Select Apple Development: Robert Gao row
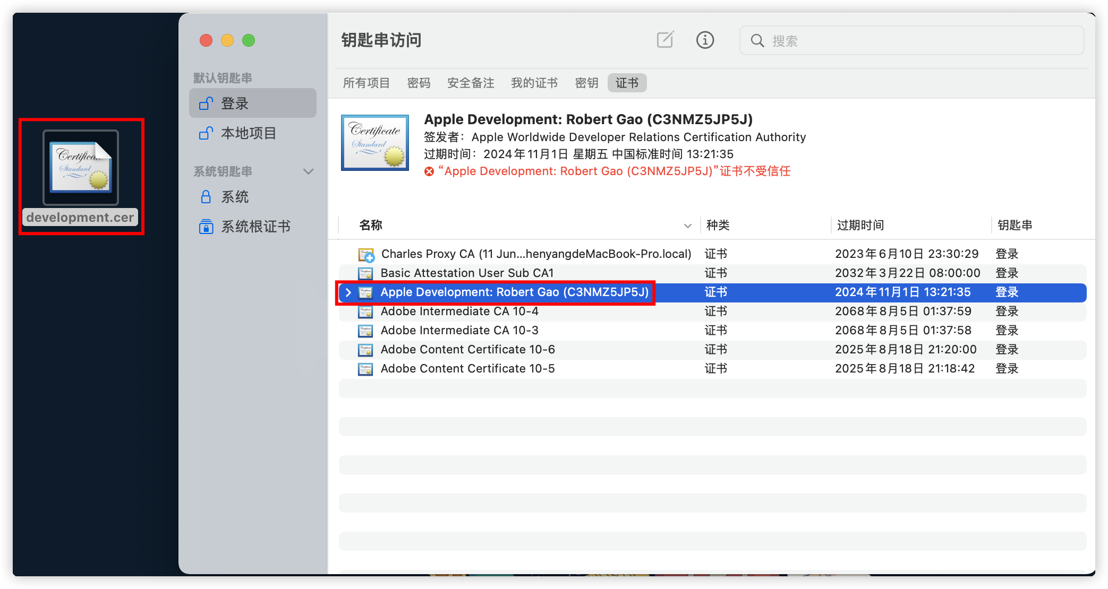1108x589 pixels. [712, 292]
